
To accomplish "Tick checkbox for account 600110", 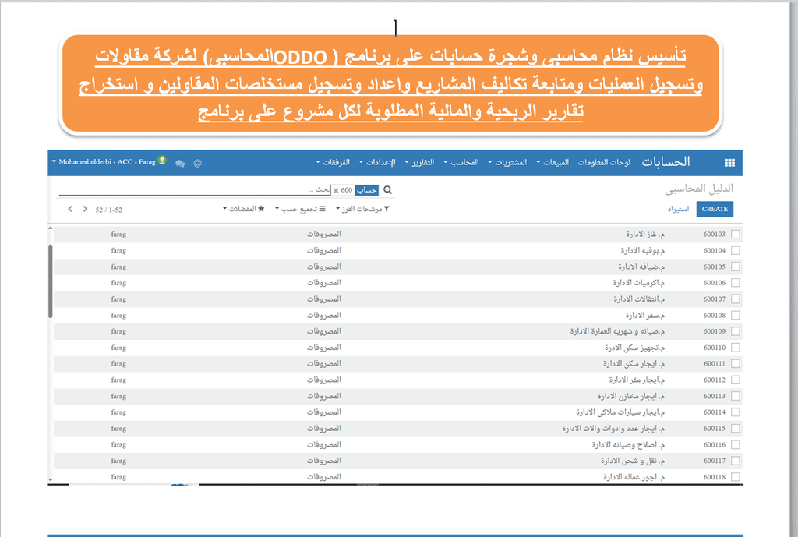I will pyautogui.click(x=736, y=348).
